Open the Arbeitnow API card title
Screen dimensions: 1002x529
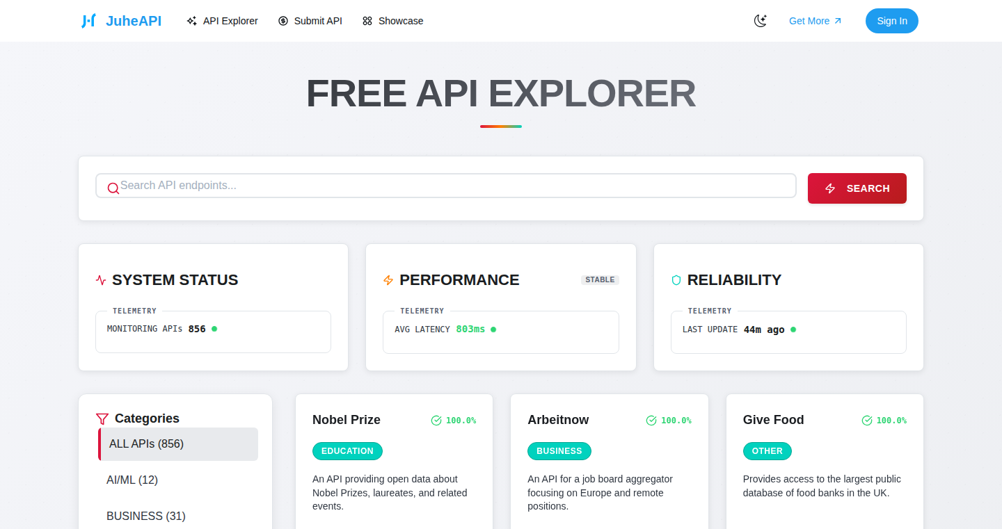click(558, 420)
